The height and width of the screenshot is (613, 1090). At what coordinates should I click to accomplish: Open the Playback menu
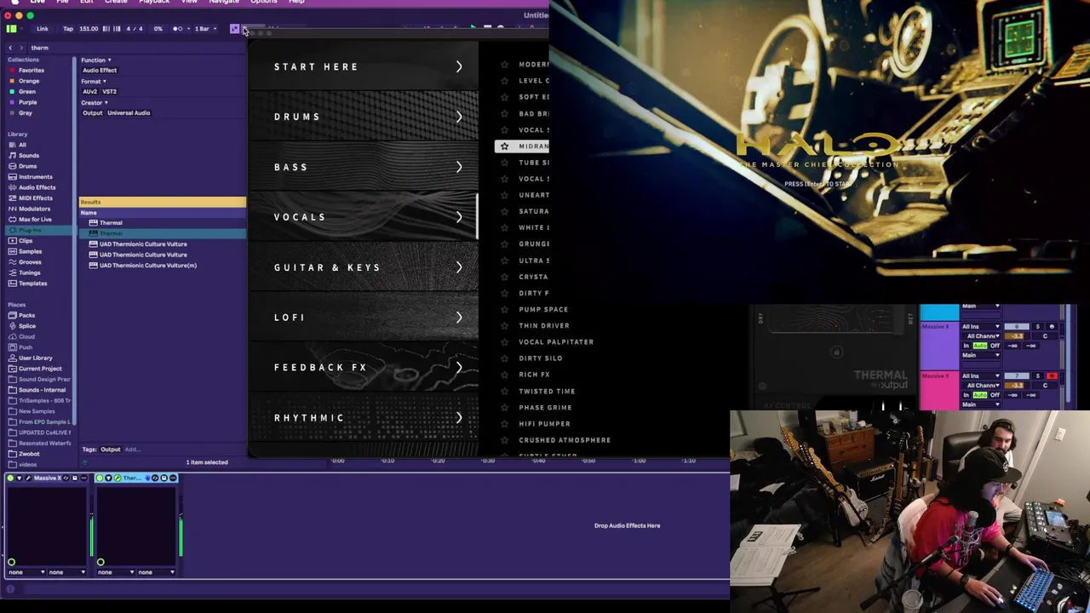154,3
